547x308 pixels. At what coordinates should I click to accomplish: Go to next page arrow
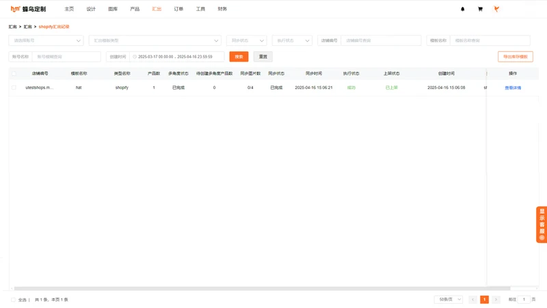coord(496,299)
